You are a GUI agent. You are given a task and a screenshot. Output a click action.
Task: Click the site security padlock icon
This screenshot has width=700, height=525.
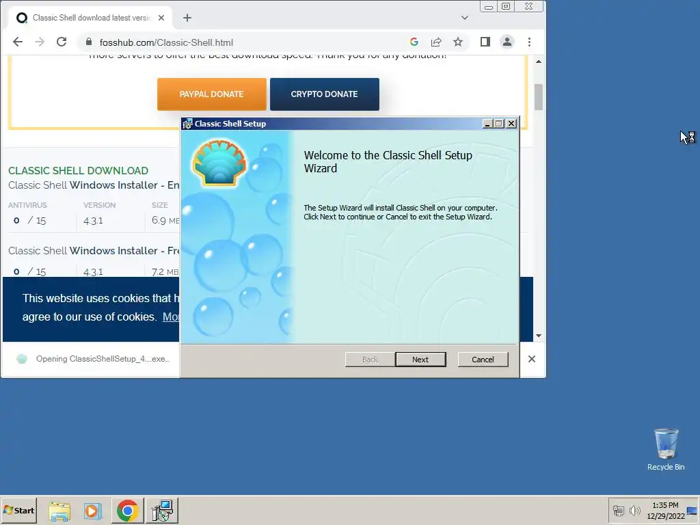(x=88, y=42)
